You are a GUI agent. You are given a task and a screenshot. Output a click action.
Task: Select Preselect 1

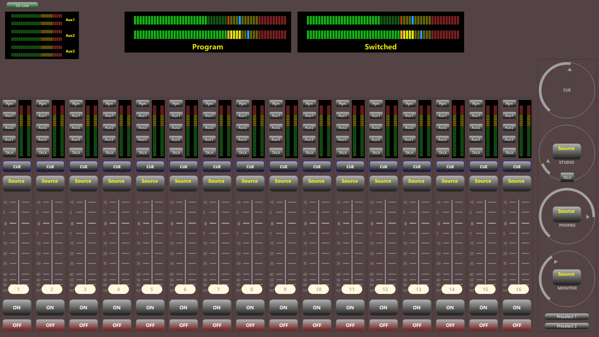click(x=566, y=317)
